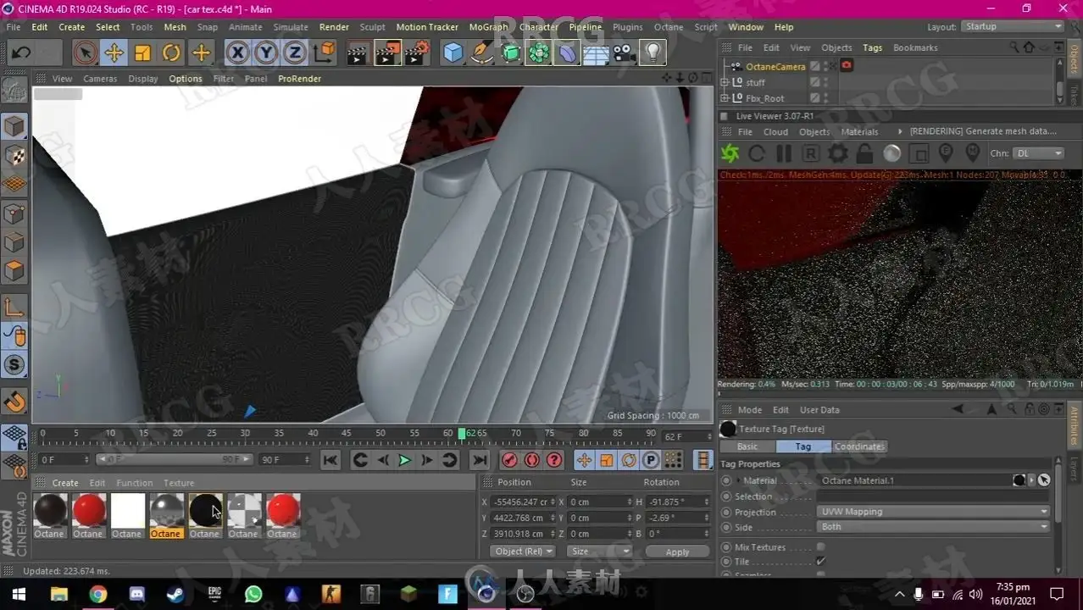
Task: Open Object Manager Tags menu
Action: tap(872, 48)
